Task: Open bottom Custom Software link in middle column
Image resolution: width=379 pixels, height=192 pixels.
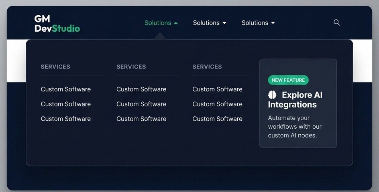Action: click(x=141, y=119)
